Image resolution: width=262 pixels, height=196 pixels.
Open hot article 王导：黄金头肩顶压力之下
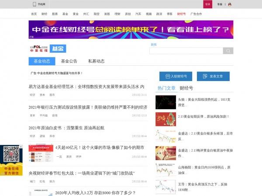[203, 187]
